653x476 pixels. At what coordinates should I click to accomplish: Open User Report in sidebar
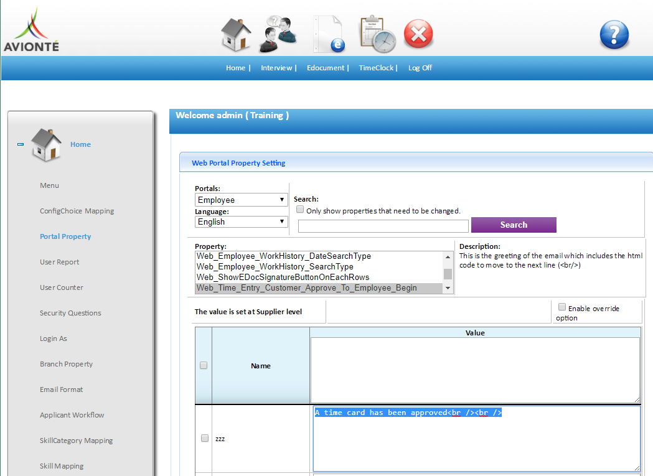(x=59, y=262)
